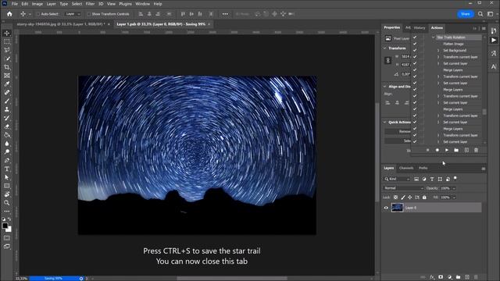Open the three-dot more options button
This screenshot has width=500, height=281.
click(x=225, y=14)
